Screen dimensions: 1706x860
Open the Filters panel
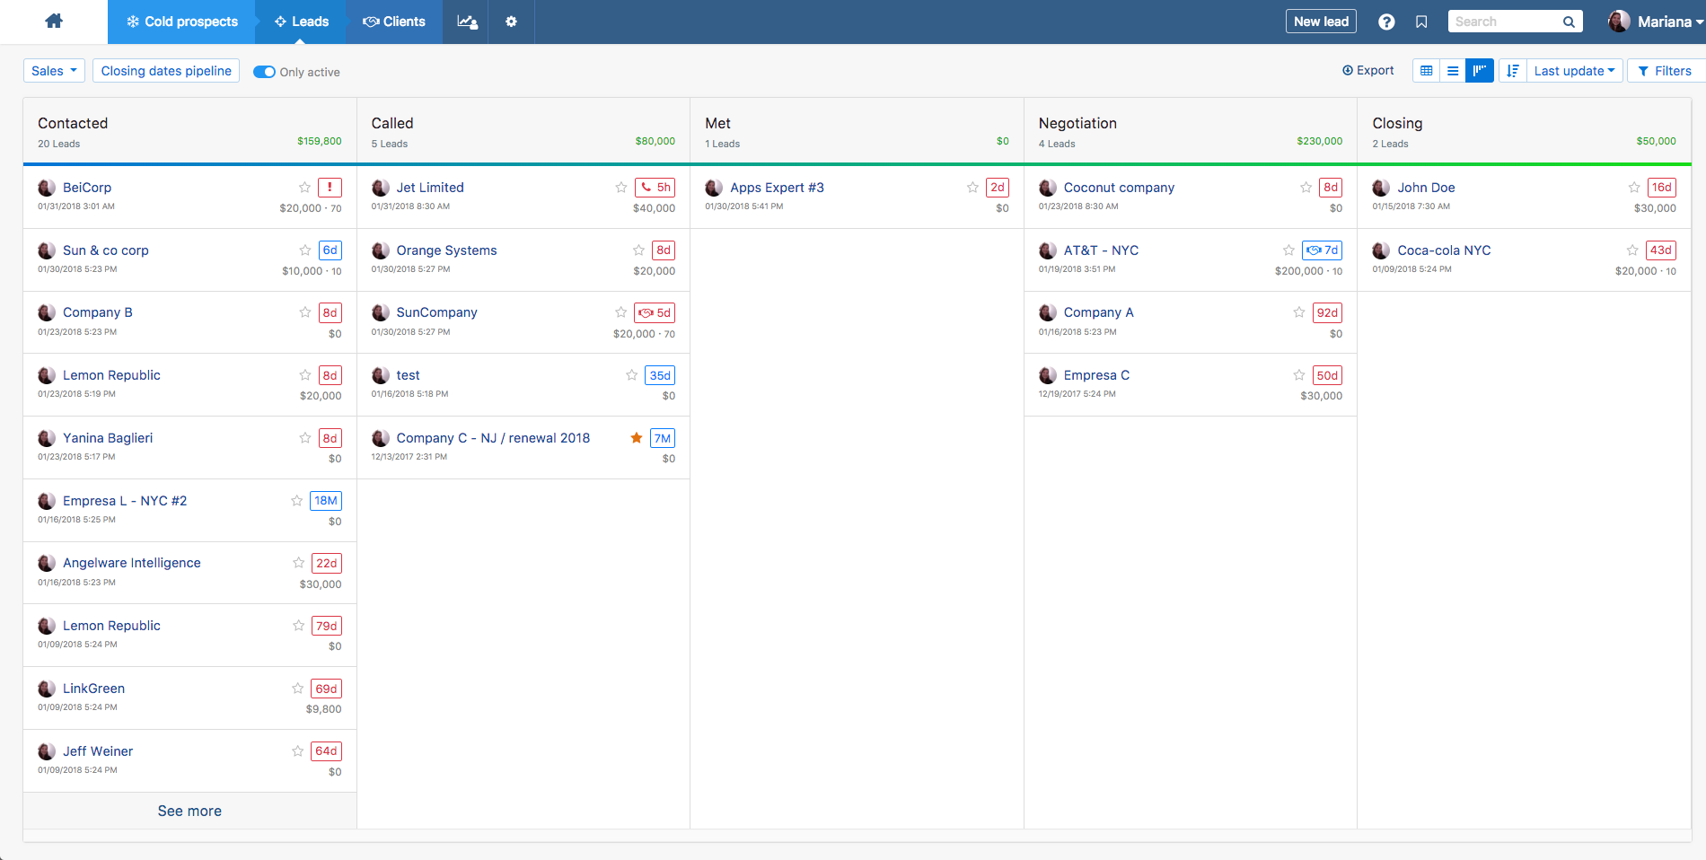[1664, 71]
